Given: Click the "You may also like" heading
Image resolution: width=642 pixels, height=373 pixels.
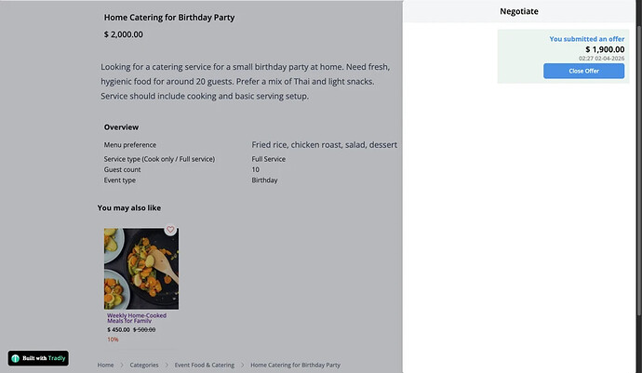Looking at the screenshot, I should tap(129, 207).
